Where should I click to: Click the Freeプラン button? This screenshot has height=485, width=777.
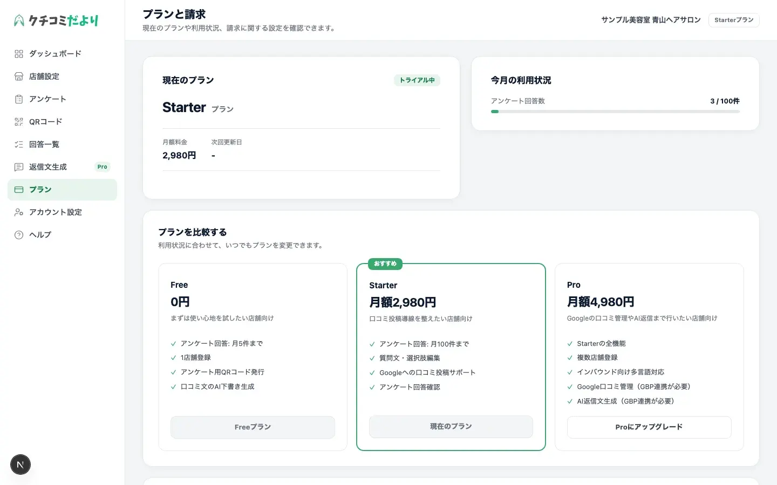(253, 427)
